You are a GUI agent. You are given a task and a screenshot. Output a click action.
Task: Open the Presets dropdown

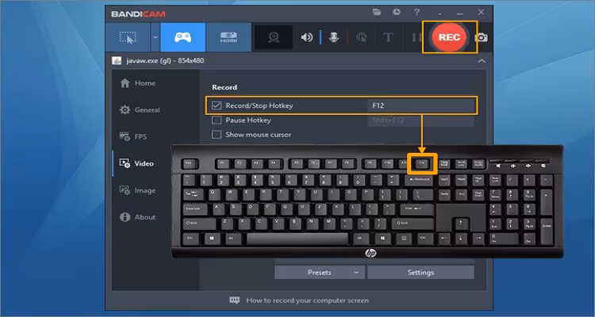point(320,273)
